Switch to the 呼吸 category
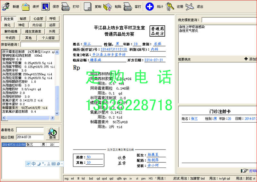 click(x=53, y=19)
